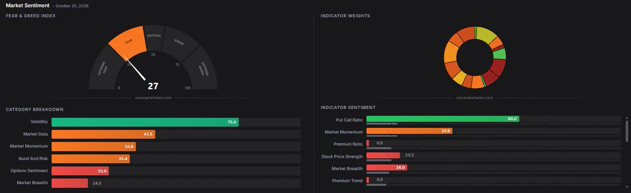Click the Stock Price Strength label

tap(342, 156)
